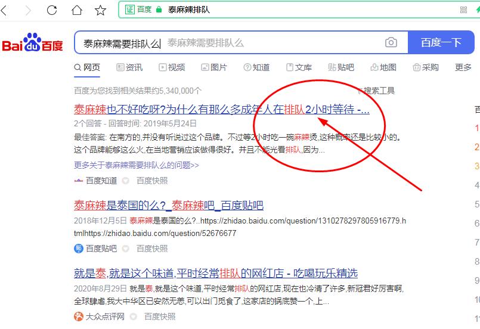Go to the browser home page icon
This screenshot has height=329, width=480.
tap(76, 10)
